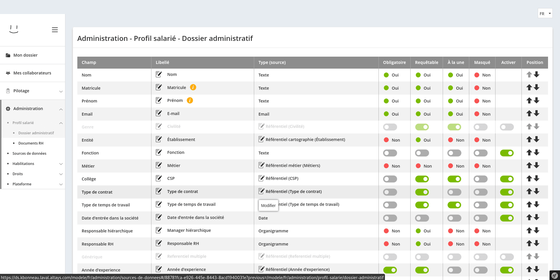Disable Requêtable on the Collège row

pos(422,179)
